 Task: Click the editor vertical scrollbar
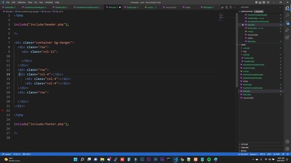click(237, 50)
